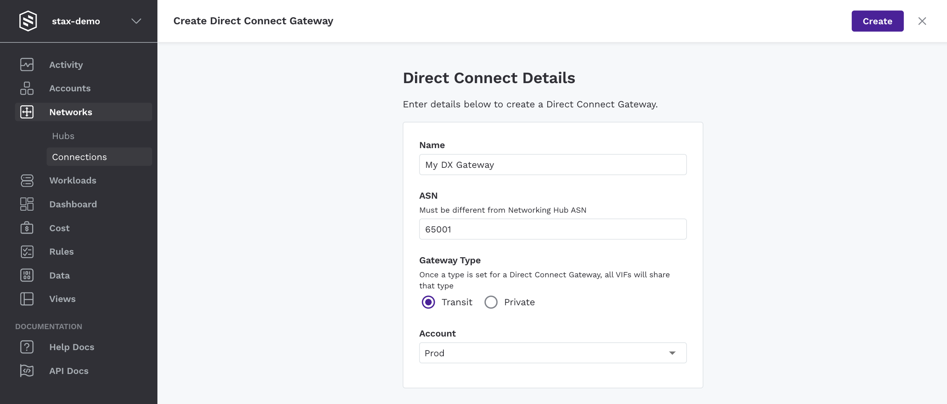Click the 'Must be different from Networking Hub ASN' hint
This screenshot has width=947, height=404.
(503, 210)
